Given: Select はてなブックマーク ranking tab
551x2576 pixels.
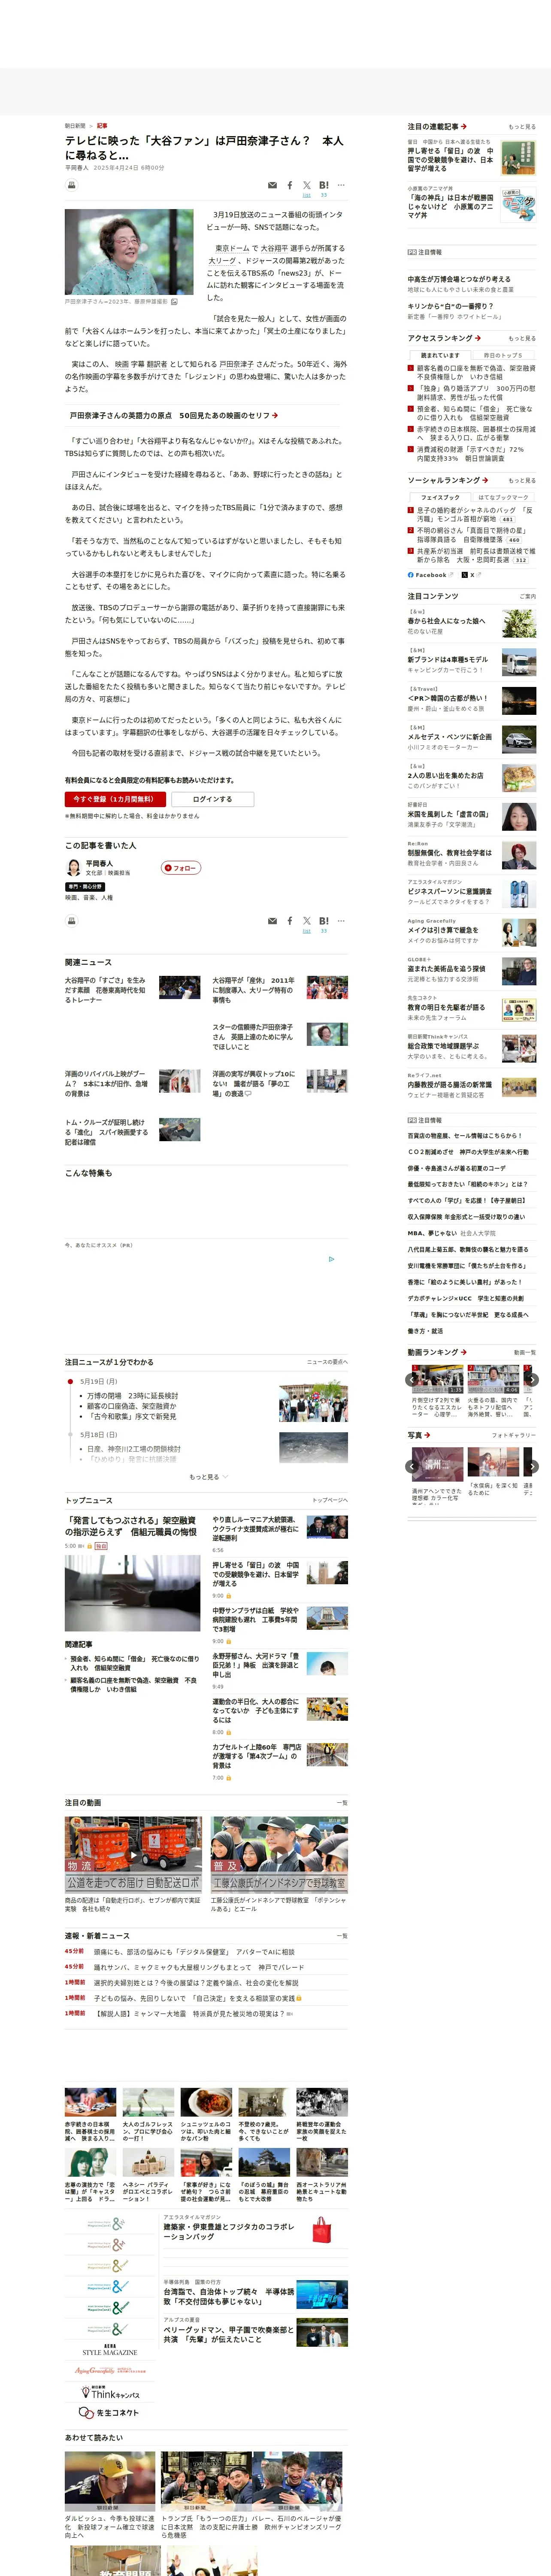Looking at the screenshot, I should pos(503,497).
